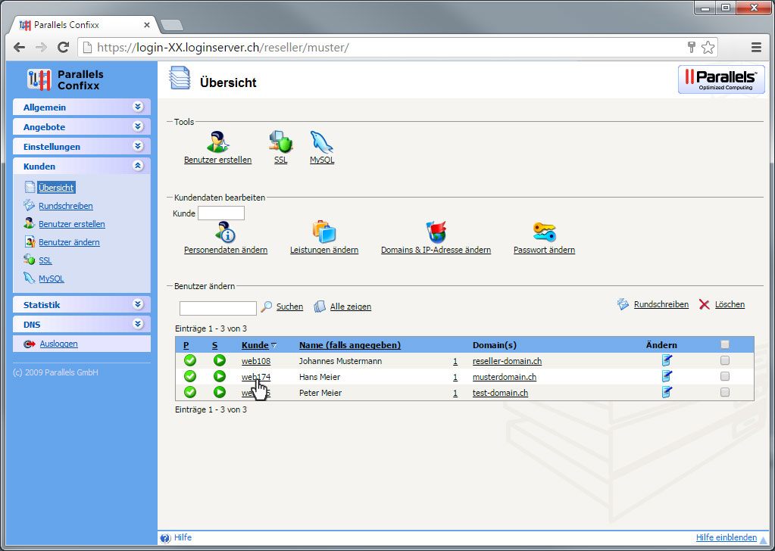Click the Personendaten ändern icon
This screenshot has width=775, height=551.
(226, 232)
